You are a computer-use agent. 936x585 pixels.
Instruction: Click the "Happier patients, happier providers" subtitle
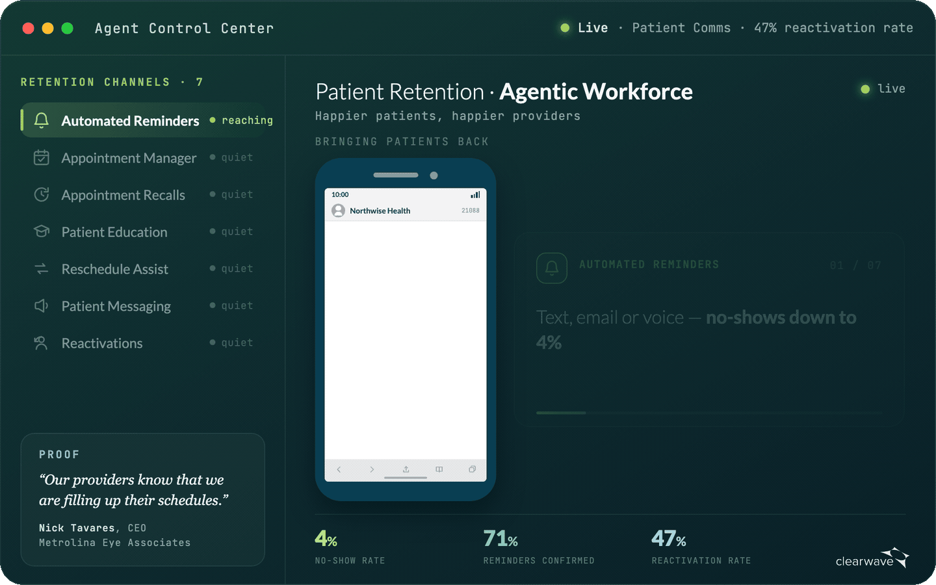[x=447, y=116]
